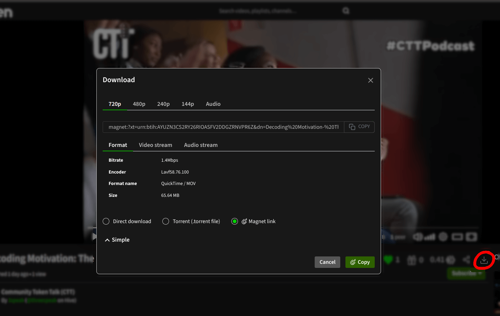Close the Download dialog with the X icon

(370, 80)
